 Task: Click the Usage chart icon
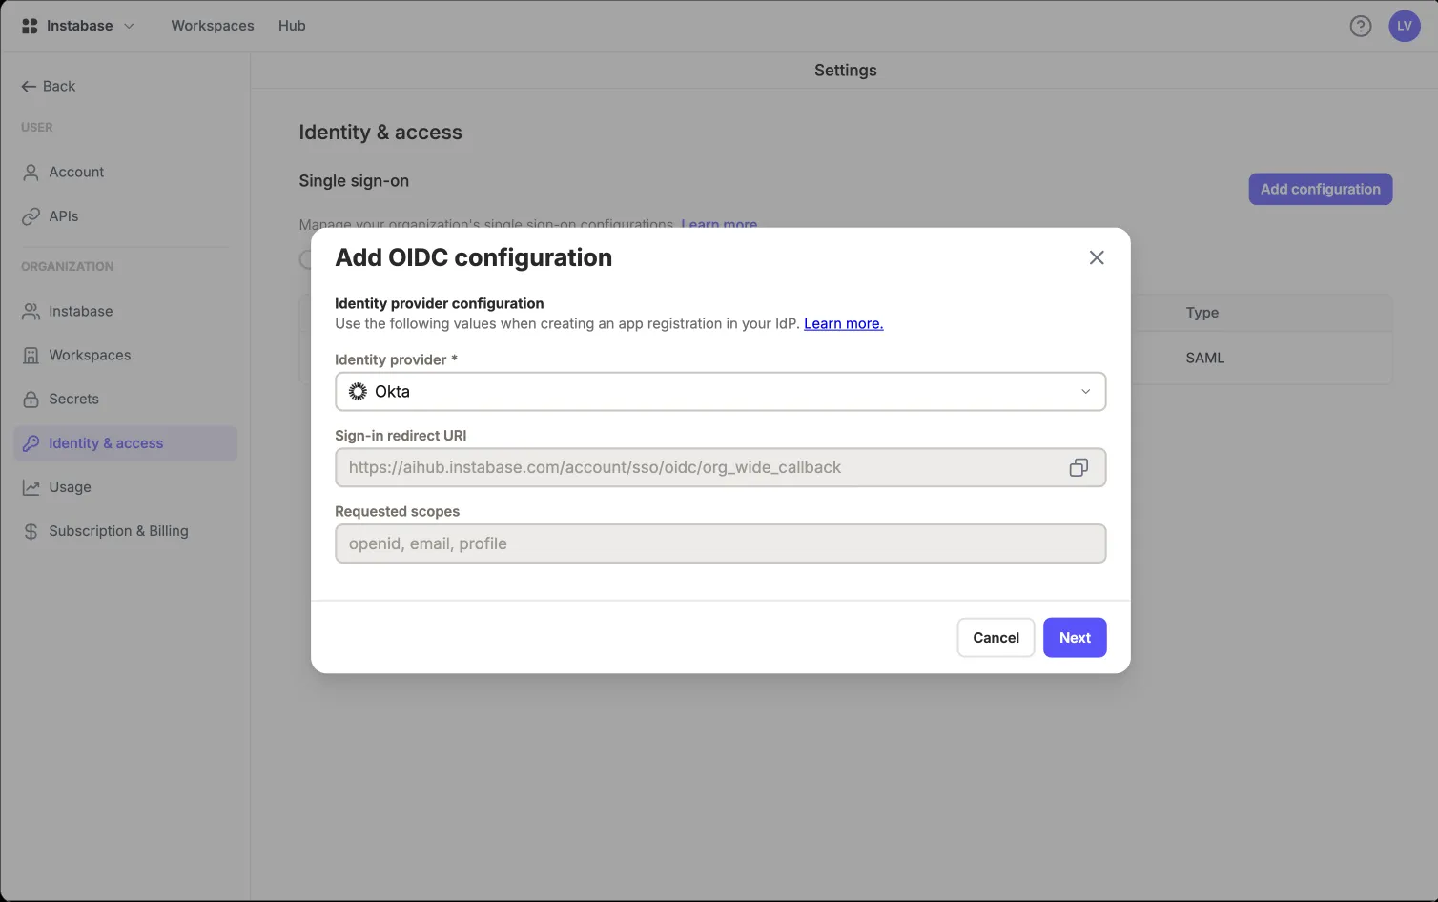point(31,487)
